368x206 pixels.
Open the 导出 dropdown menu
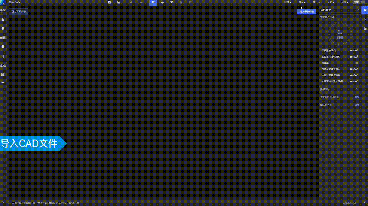click(x=316, y=3)
